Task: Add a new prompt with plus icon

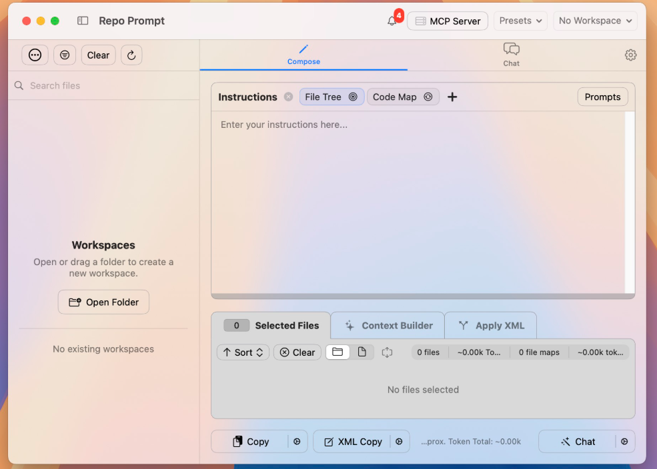Action: 452,97
